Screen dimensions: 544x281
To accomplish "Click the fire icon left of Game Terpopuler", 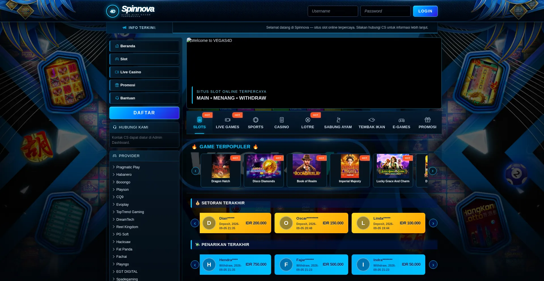I will pyautogui.click(x=194, y=147).
